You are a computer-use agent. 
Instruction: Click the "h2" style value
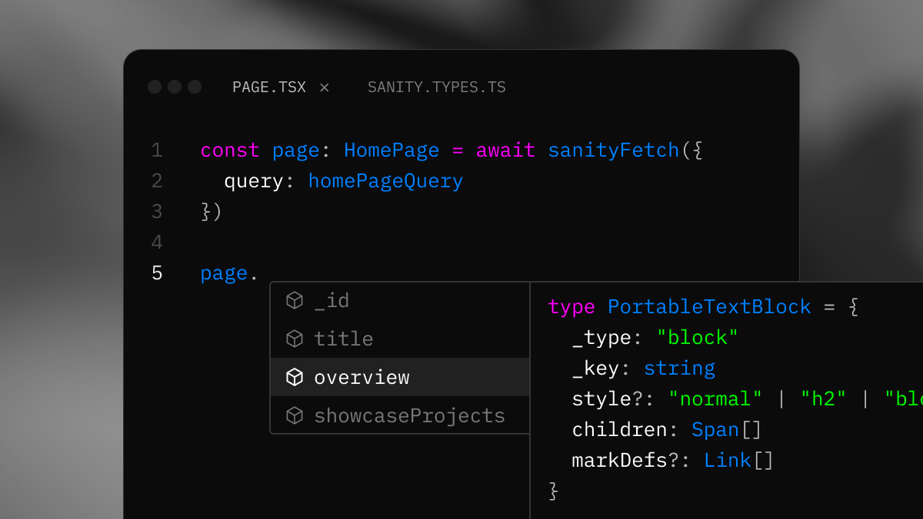[x=823, y=399]
